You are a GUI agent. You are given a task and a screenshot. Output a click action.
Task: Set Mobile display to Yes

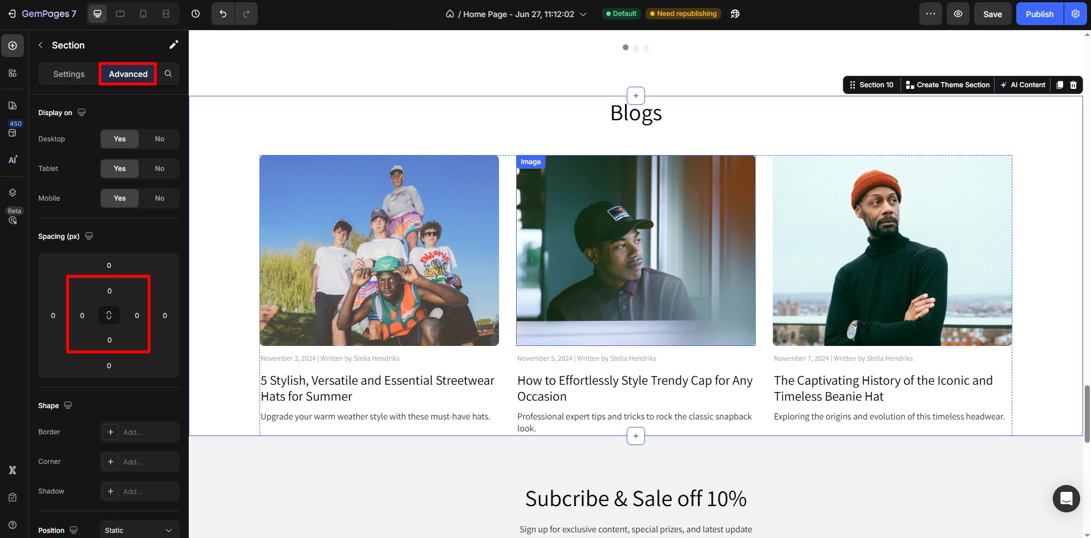pos(120,198)
